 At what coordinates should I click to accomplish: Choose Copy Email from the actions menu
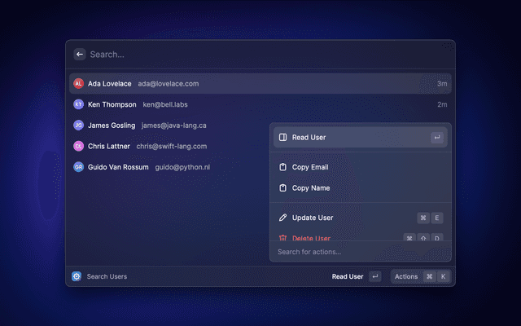pos(310,167)
